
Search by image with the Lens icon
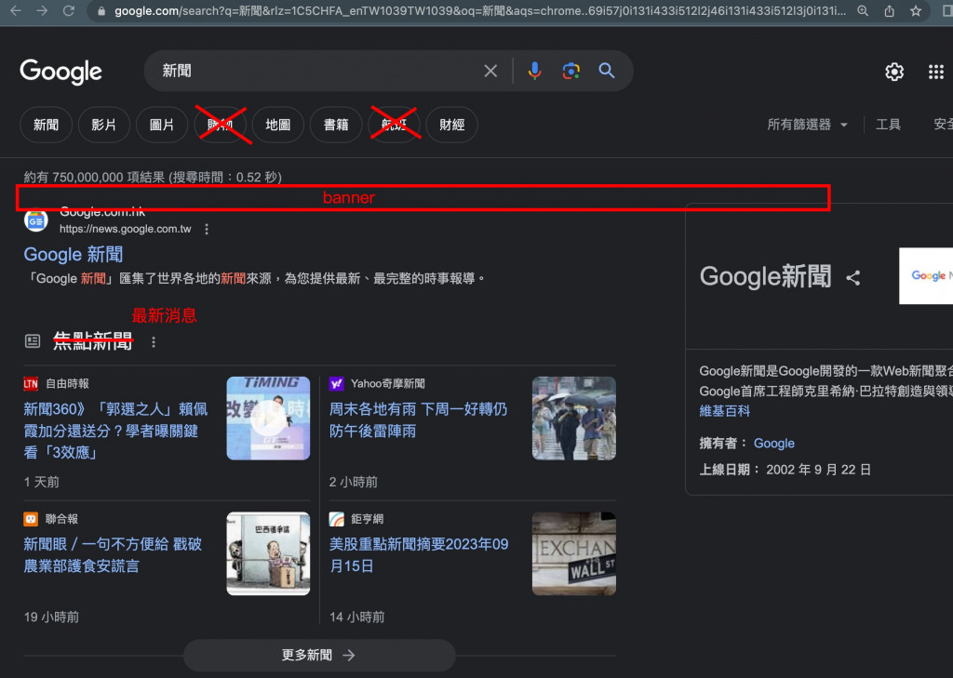coord(570,71)
